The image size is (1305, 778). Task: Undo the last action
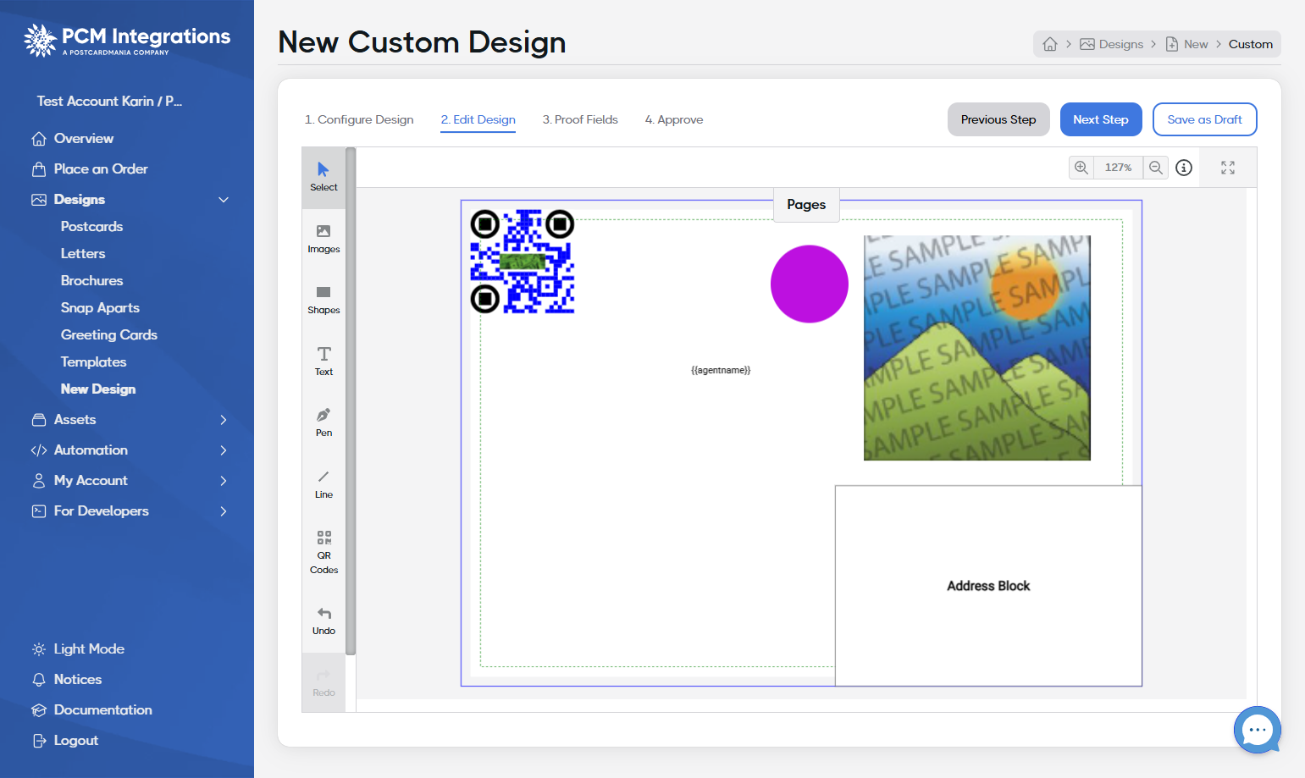point(323,621)
